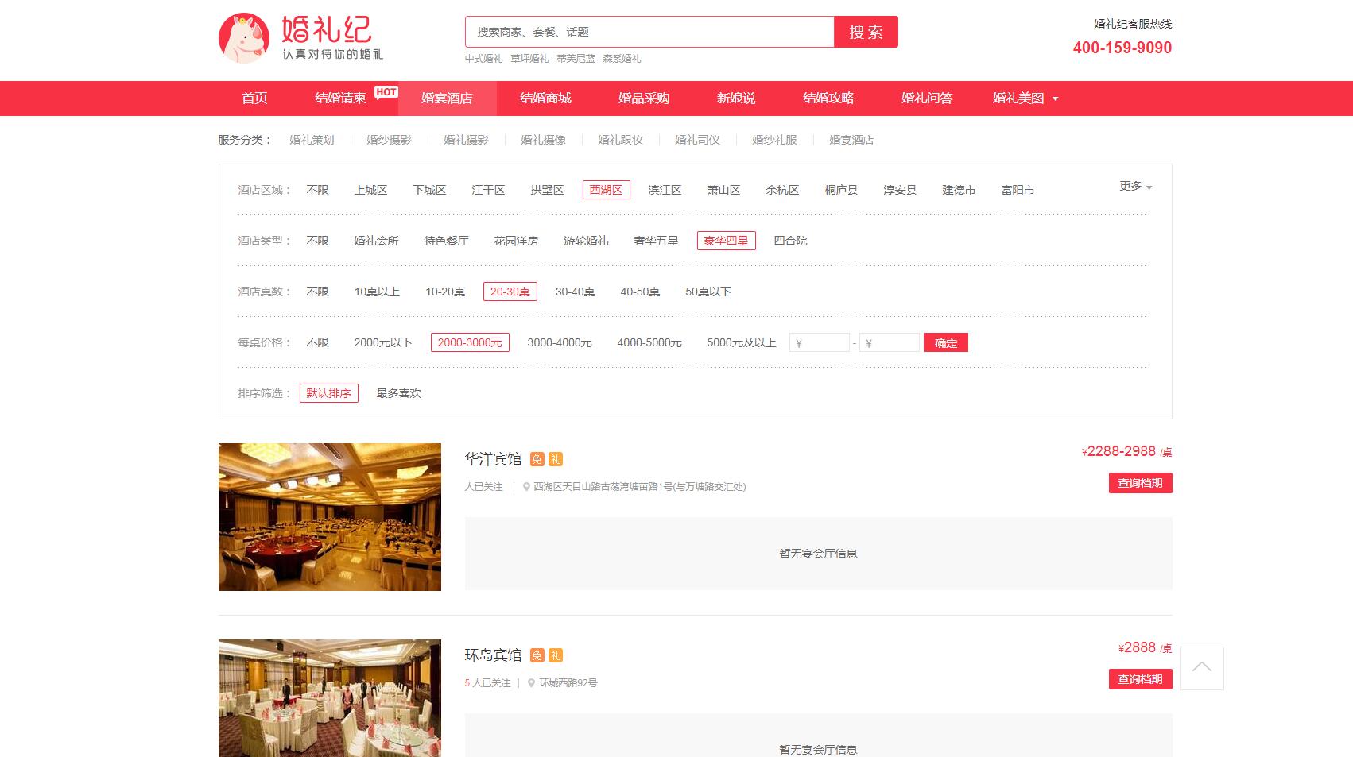
Task: Click the back-to-top arrow button
Action: pos(1202,668)
